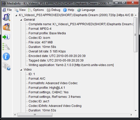Click the export info green arrow icon
The height and width of the screenshot is (120, 140).
(6, 37)
